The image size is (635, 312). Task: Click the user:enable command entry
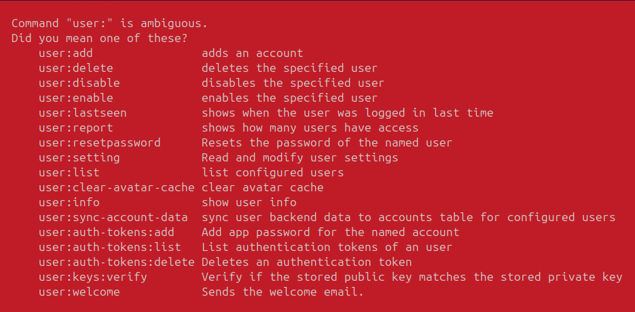[x=76, y=98]
